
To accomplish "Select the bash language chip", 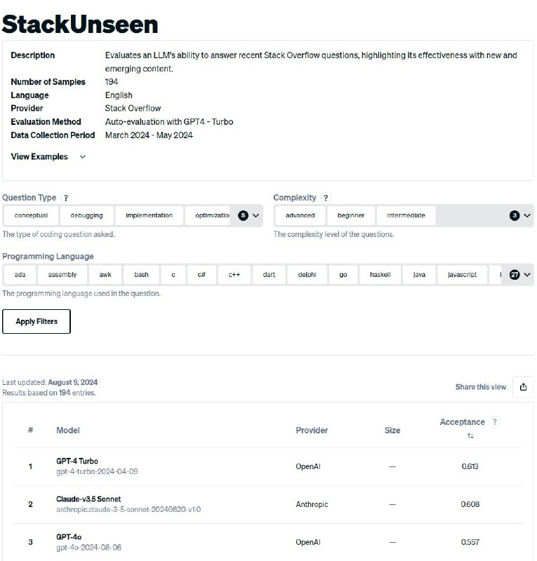I will pos(142,275).
